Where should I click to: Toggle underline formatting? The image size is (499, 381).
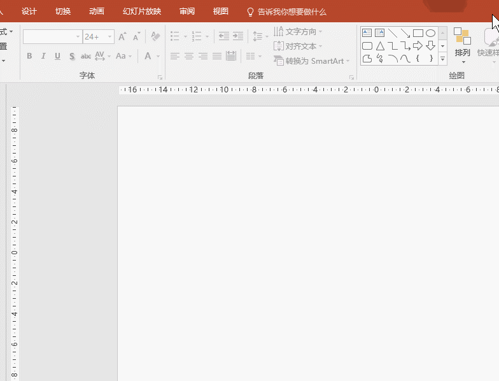click(x=57, y=56)
